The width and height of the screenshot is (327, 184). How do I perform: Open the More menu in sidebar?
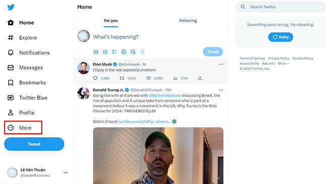coord(23,128)
